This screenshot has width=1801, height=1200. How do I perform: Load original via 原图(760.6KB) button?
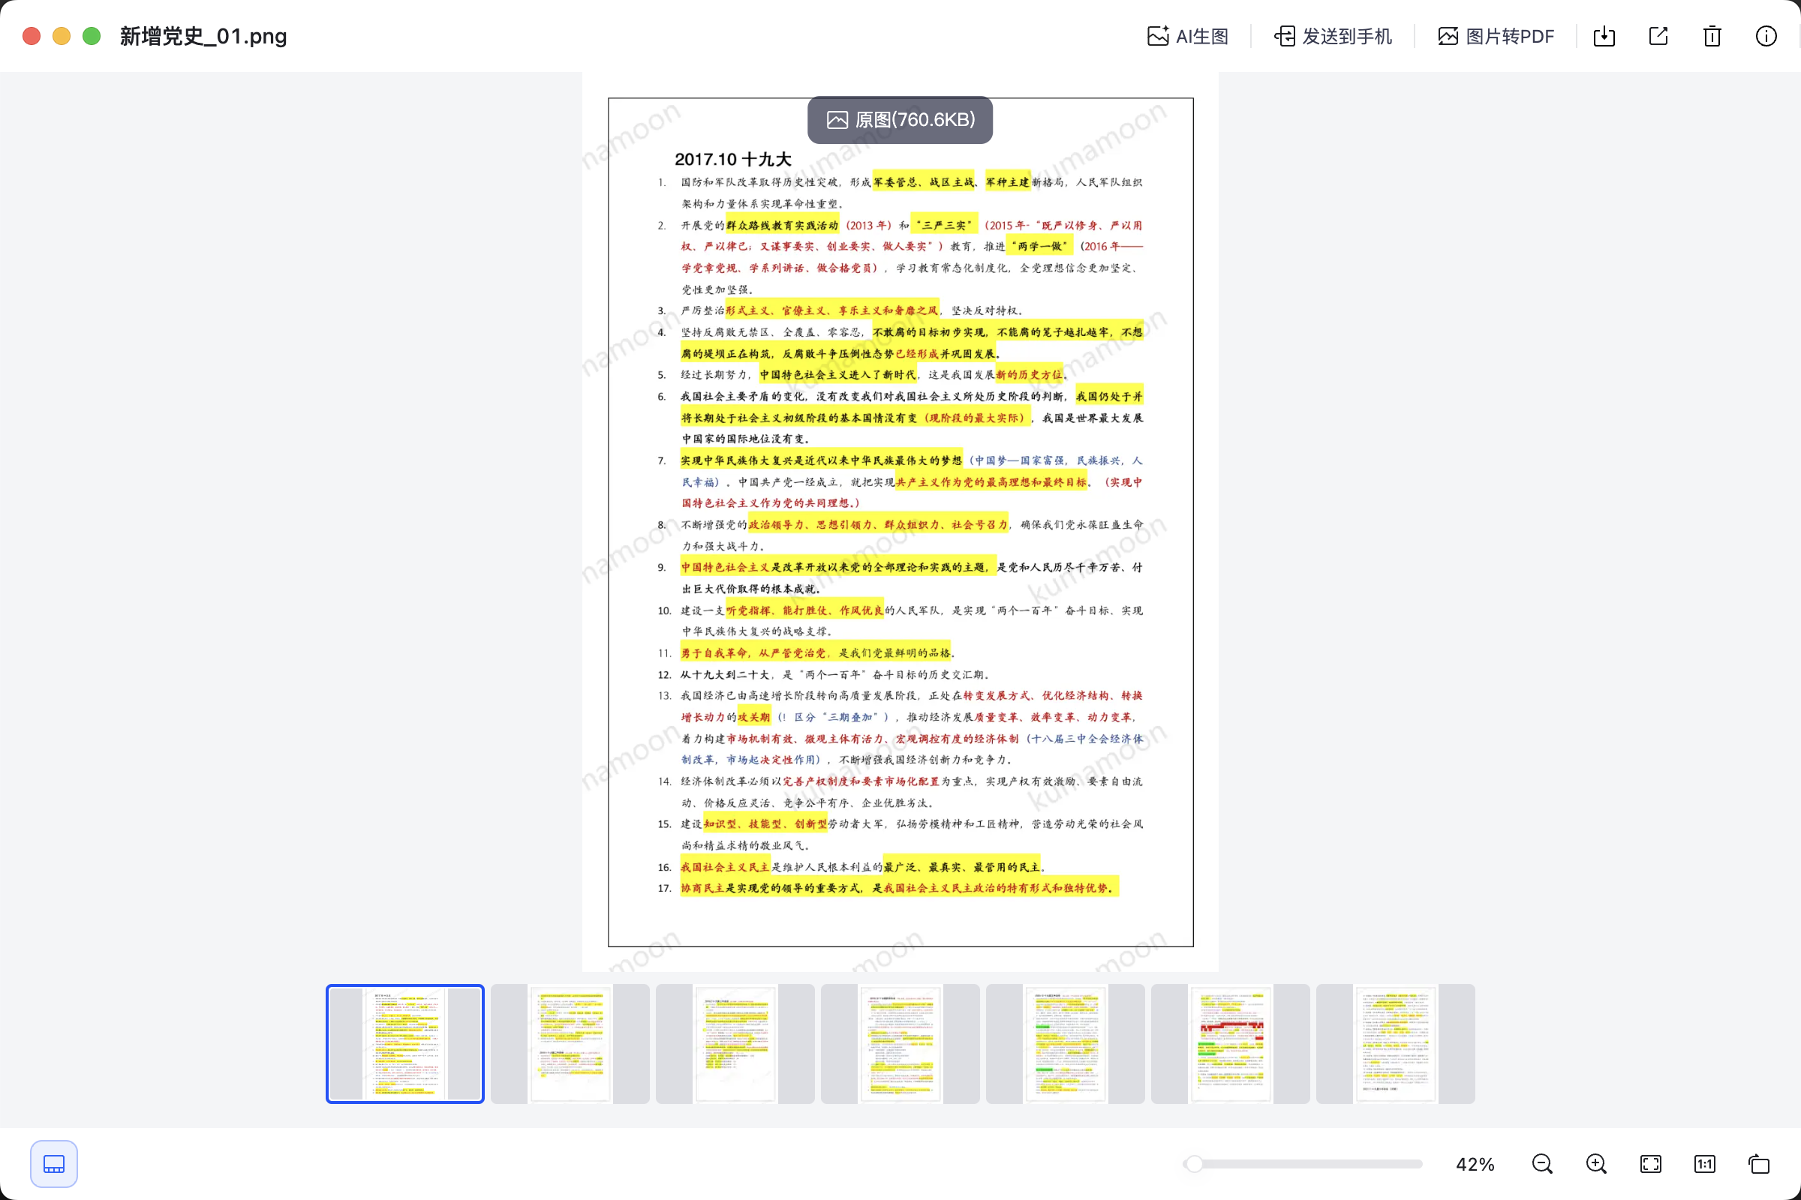click(x=900, y=119)
